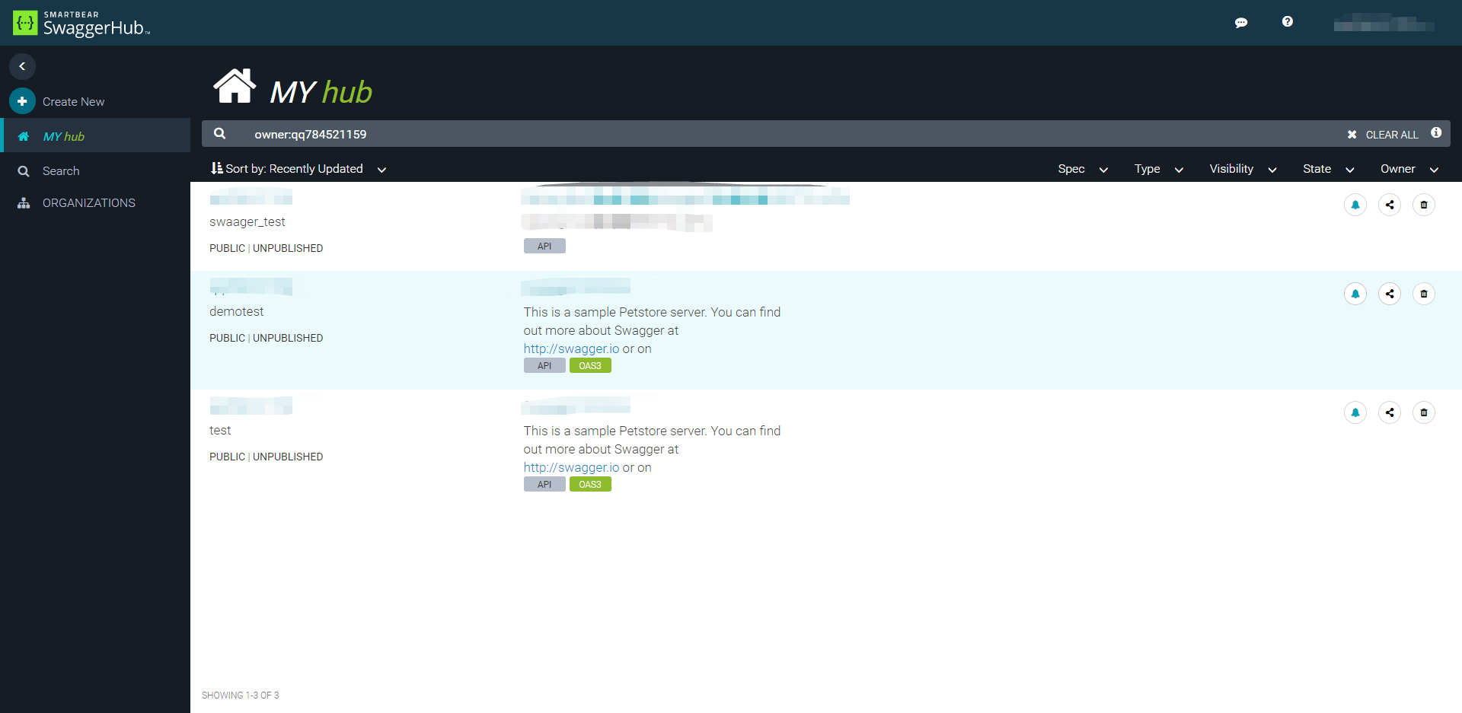1462x713 pixels.
Task: Click the delete trash icon for test row
Action: click(1424, 412)
